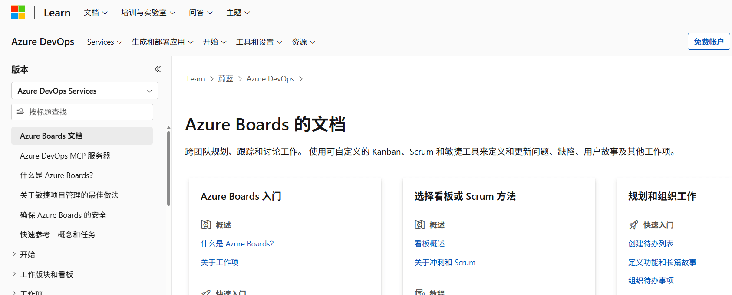The image size is (732, 295).
Task: Open the 文档 menu in top navigation
Action: (x=96, y=13)
